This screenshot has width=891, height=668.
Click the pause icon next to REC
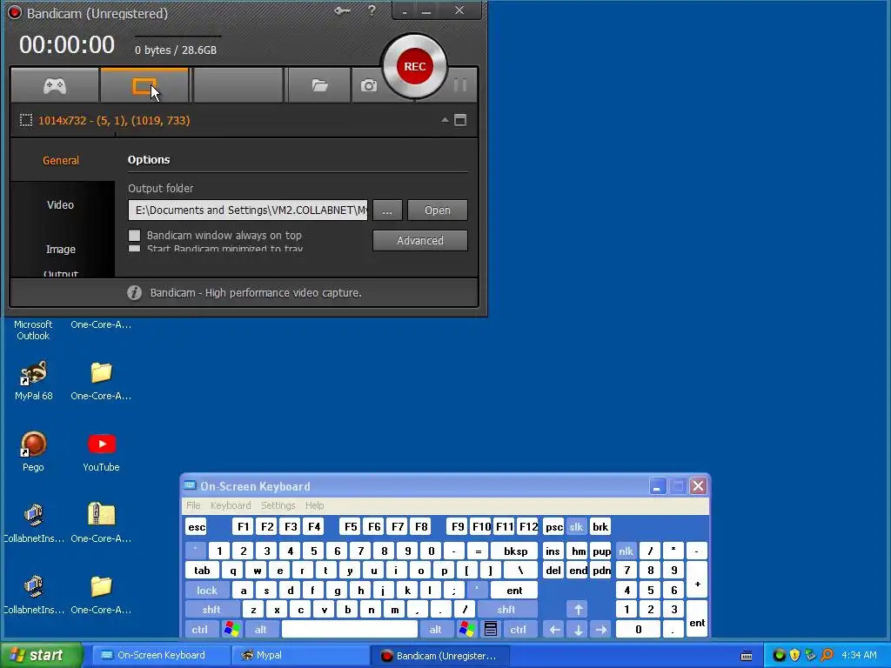coord(460,85)
